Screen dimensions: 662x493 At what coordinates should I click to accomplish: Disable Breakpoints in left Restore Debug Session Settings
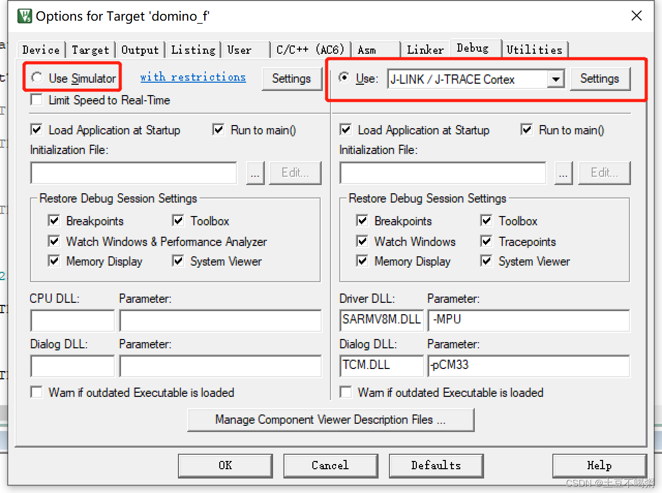click(54, 221)
